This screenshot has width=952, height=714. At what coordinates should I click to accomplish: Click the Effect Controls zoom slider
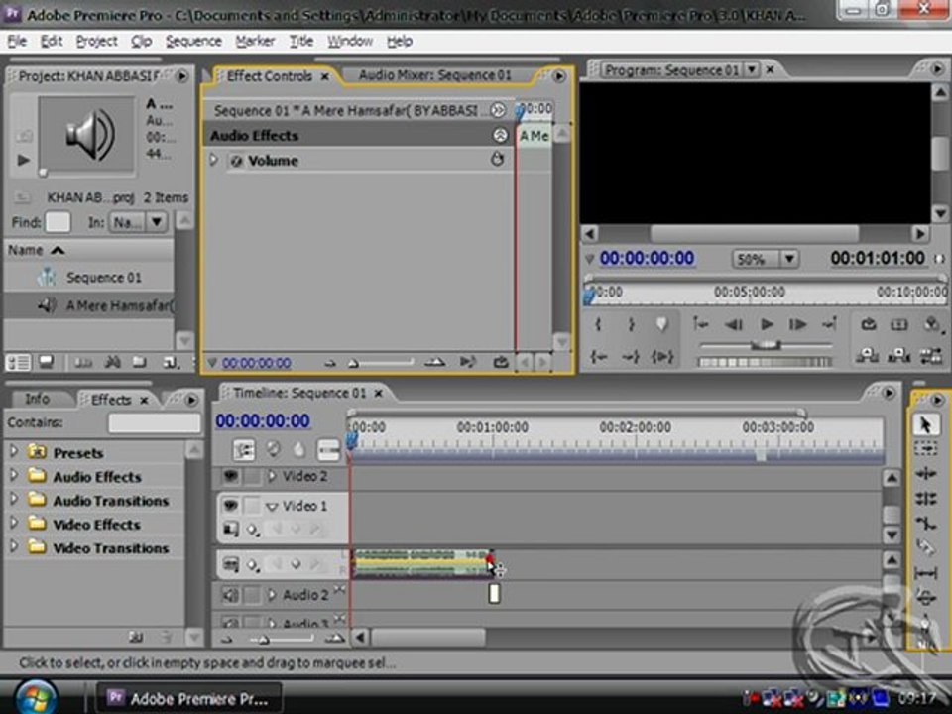[353, 363]
